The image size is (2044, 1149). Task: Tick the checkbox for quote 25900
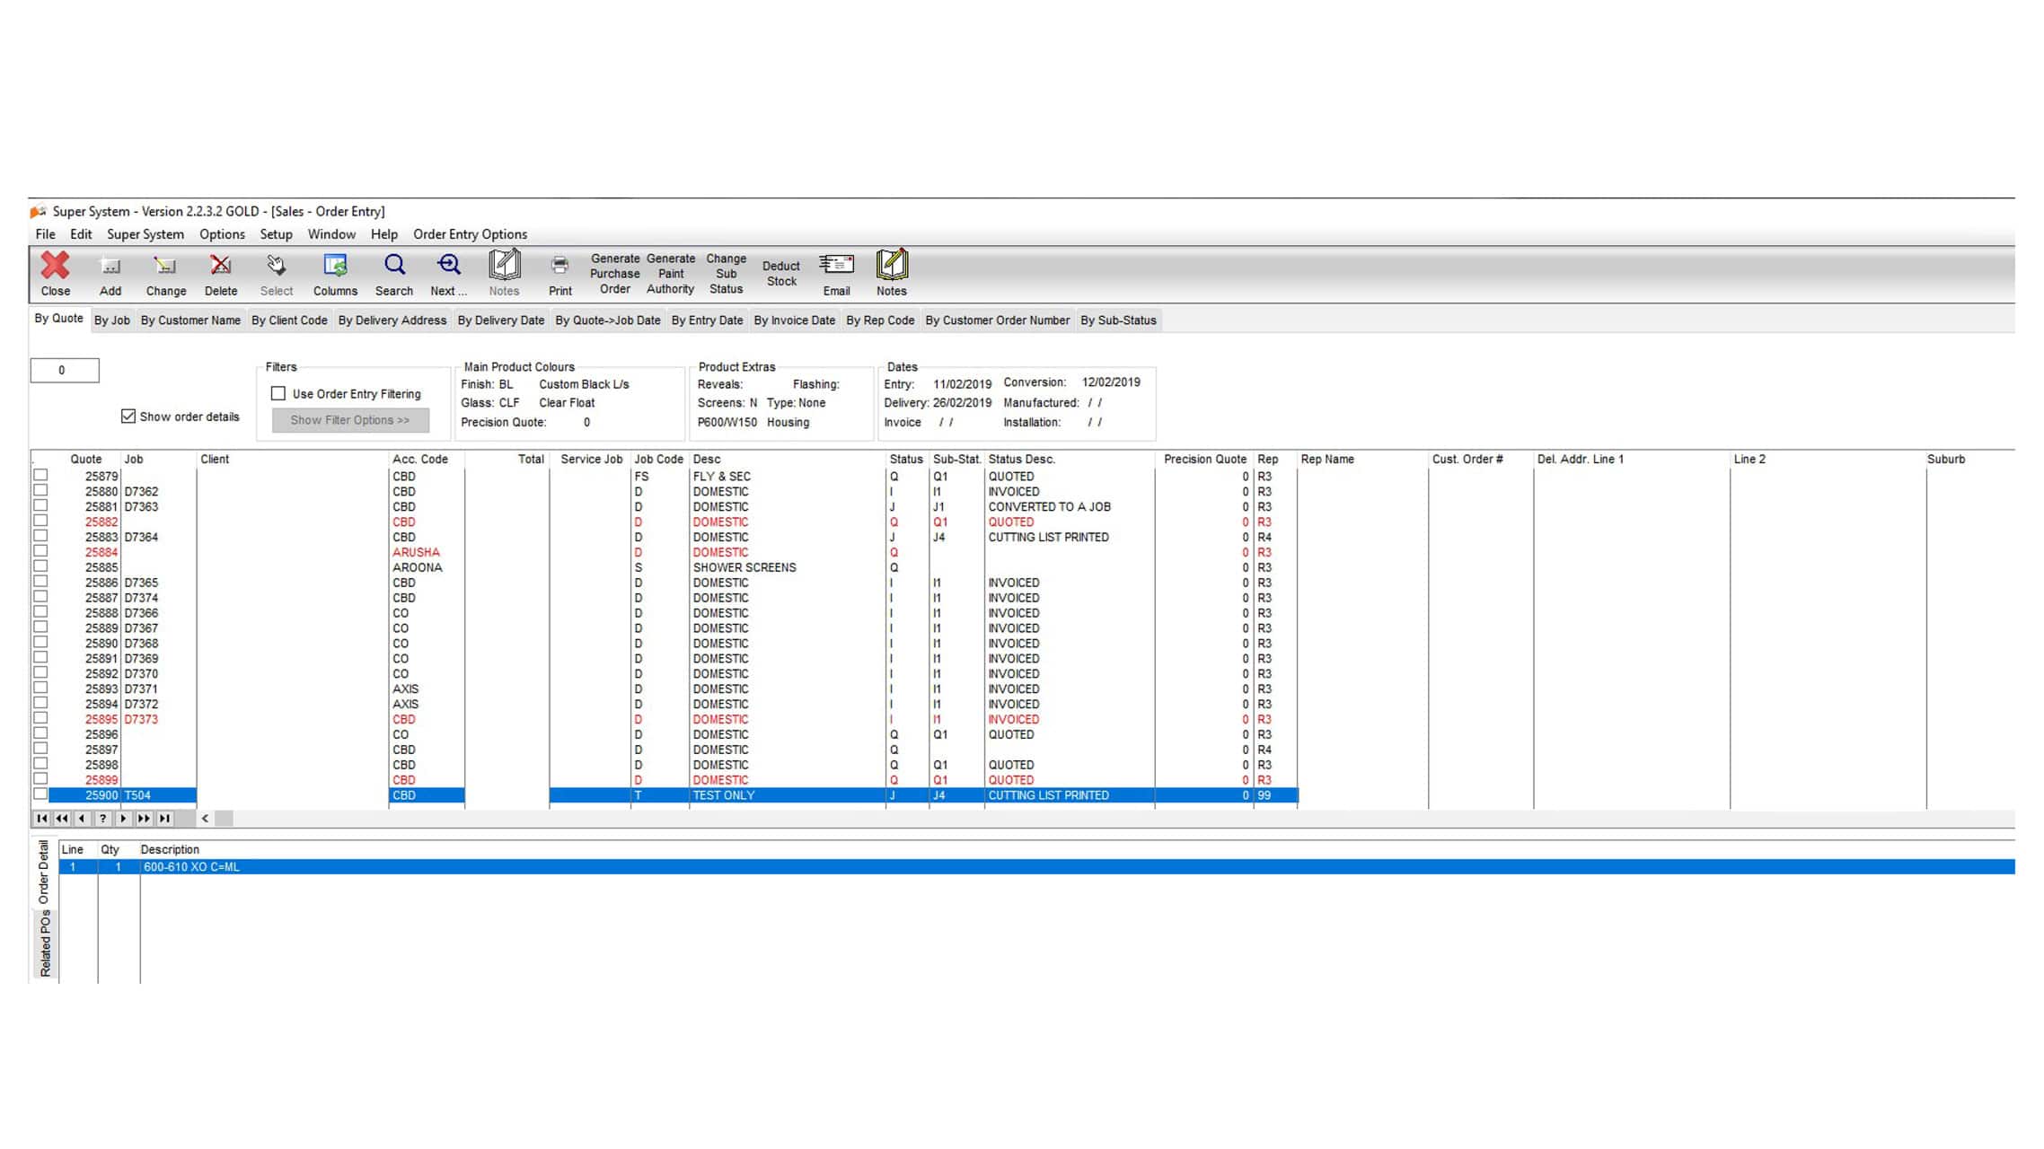click(40, 794)
